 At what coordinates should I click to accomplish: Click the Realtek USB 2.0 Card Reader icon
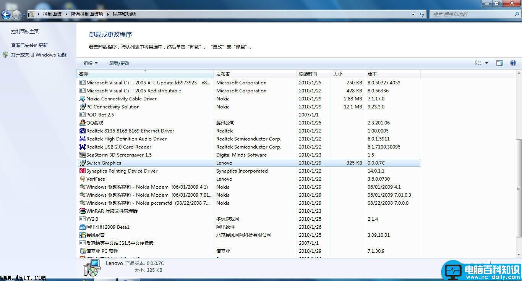tap(83, 147)
